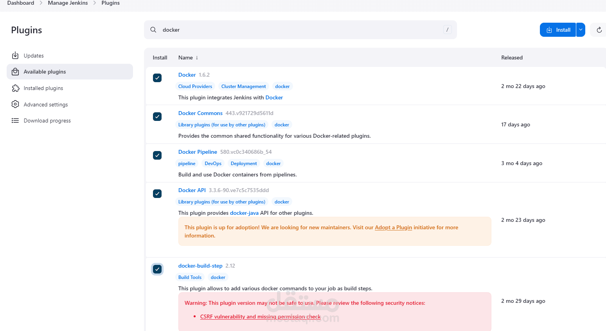Click the Available plugins shopping bag icon
The height and width of the screenshot is (331, 606).
(15, 72)
